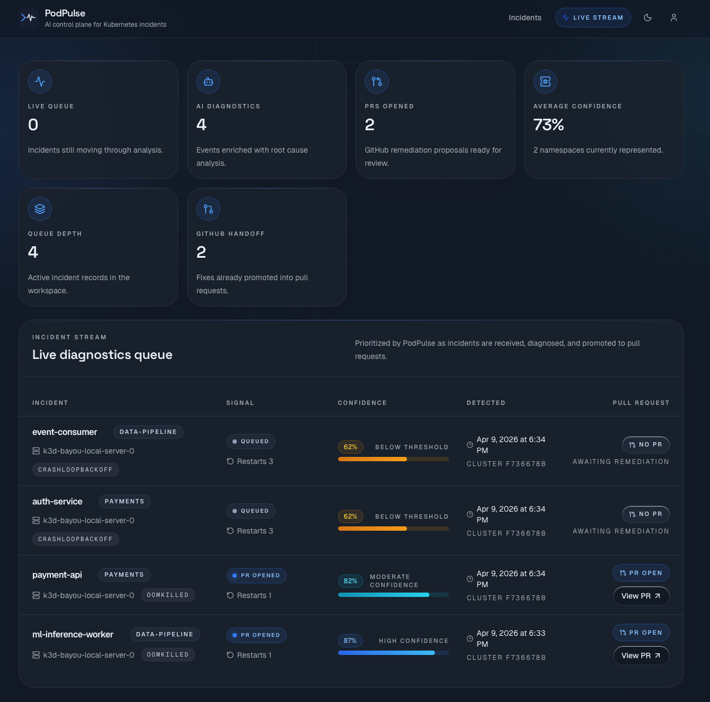Click the PR Open badge for payment-api

[641, 573]
